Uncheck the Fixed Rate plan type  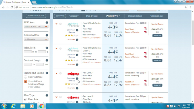25,99
